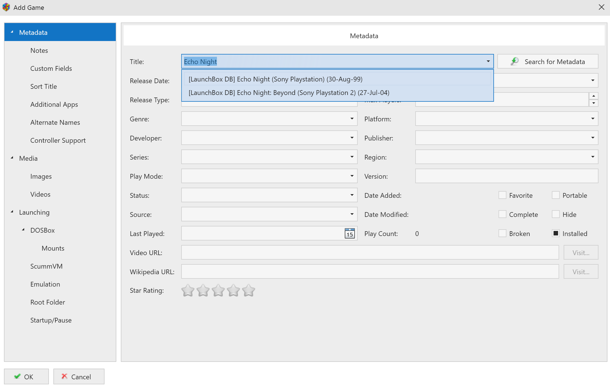
Task: Open the Custom Fields page
Action: [51, 68]
